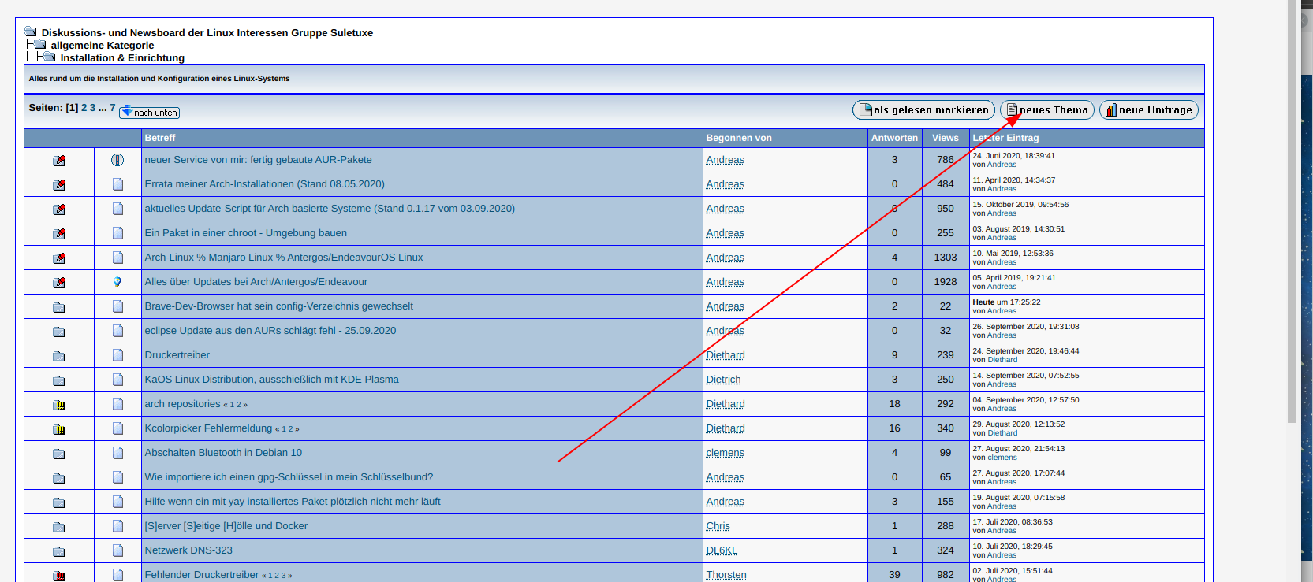Click page icon beside 'Abschalten Bluetooth in Debian 10'

click(117, 453)
